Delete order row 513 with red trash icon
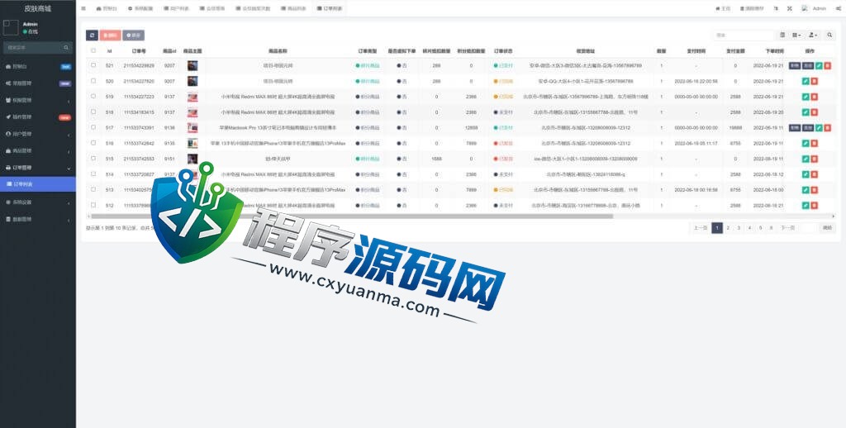Screen dimensions: 846x428 814,190
